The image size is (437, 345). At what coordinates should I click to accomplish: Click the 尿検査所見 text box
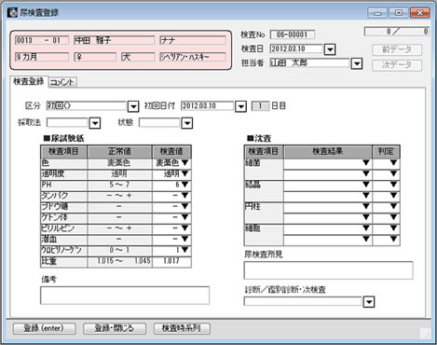tap(328, 270)
